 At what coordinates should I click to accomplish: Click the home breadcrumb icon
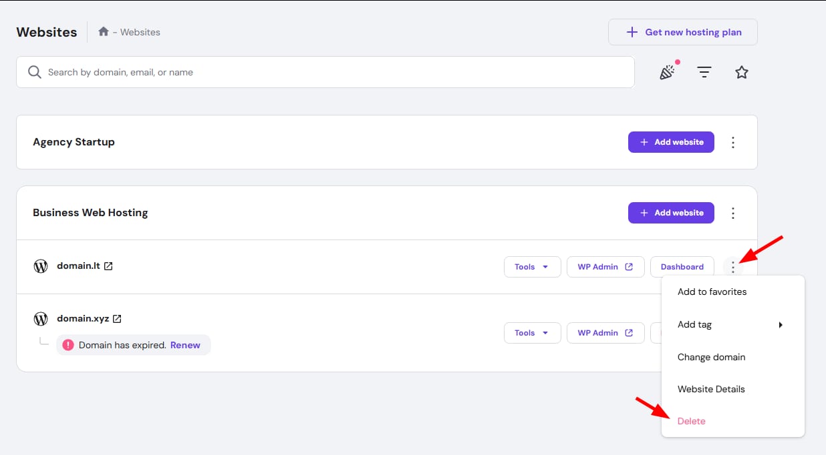coord(103,31)
